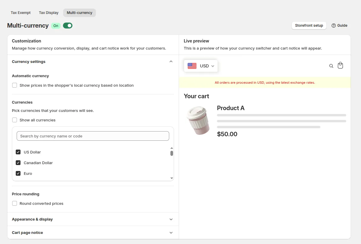
Task: Click the Storefront setup button
Action: [x=309, y=26]
